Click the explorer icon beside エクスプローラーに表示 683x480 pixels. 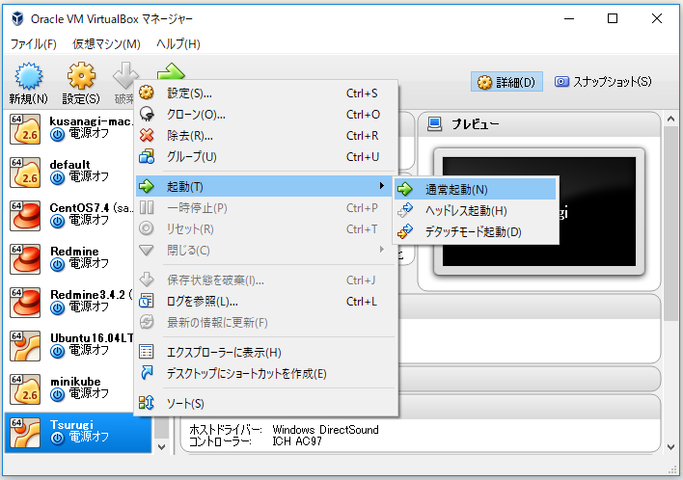(147, 352)
